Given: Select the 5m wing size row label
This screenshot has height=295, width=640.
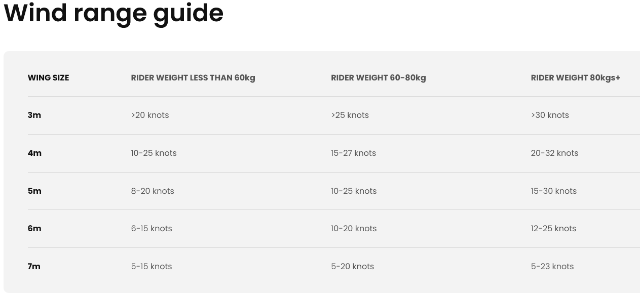Looking at the screenshot, I should coord(34,191).
